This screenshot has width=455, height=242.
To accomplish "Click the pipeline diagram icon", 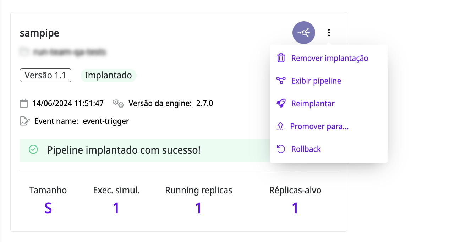I will coord(281,81).
